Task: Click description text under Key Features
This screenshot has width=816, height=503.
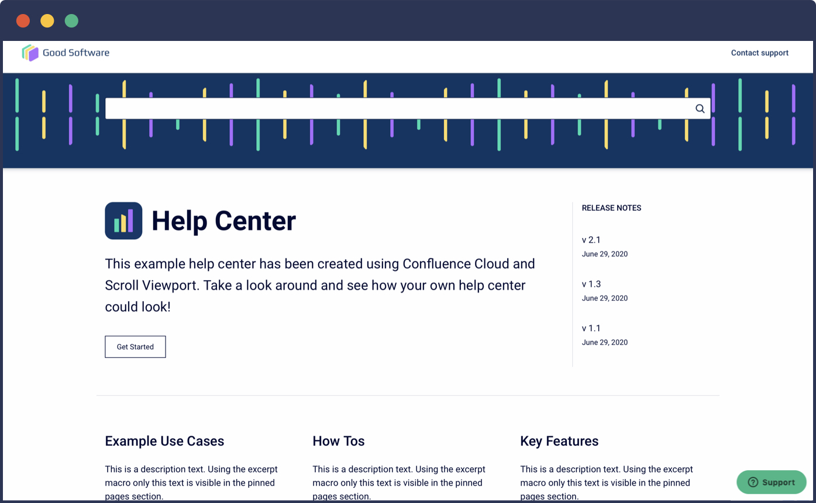Action: point(607,483)
